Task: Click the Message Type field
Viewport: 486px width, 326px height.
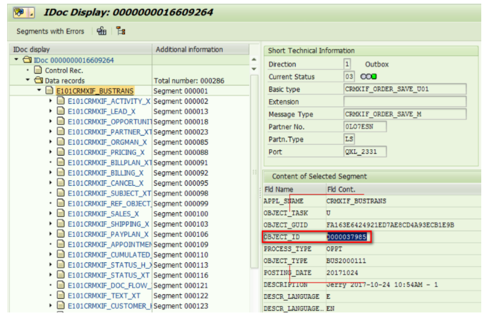Action: (405, 114)
